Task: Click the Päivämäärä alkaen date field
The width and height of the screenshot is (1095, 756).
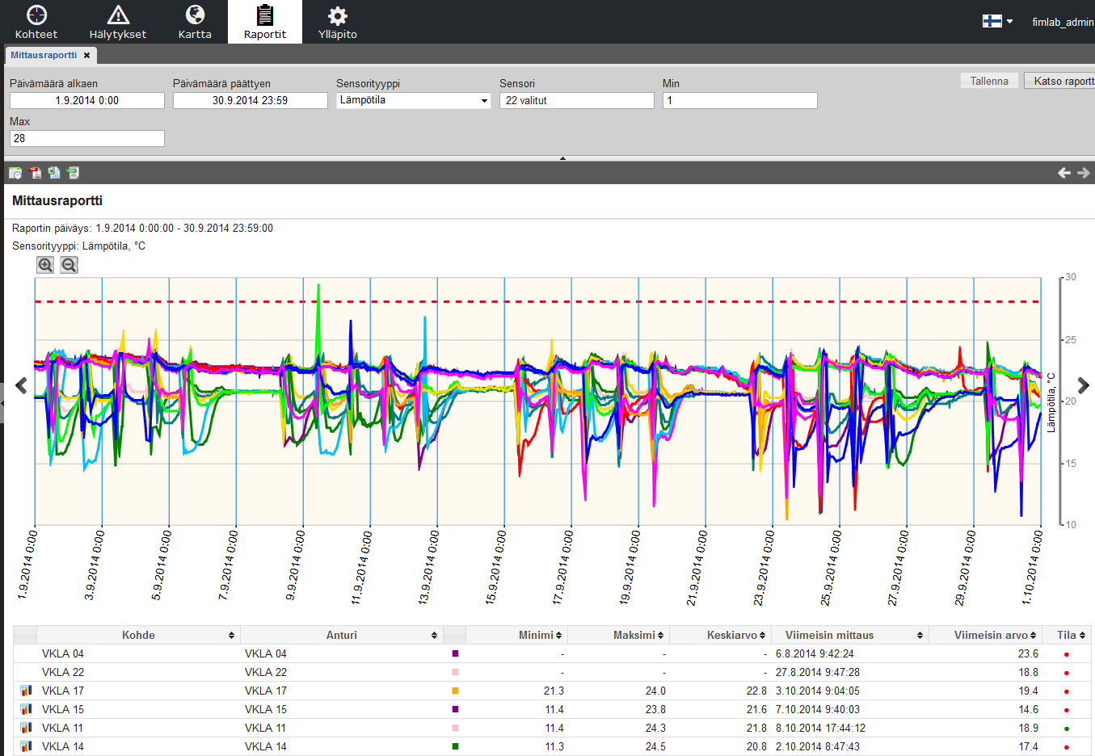Action: point(87,100)
